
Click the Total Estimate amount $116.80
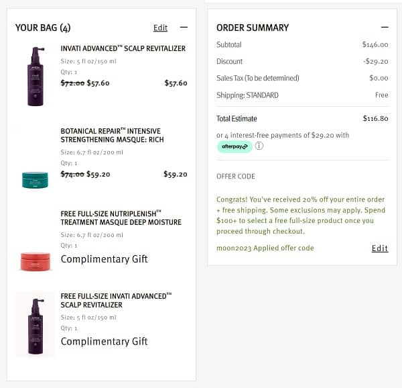[376, 118]
